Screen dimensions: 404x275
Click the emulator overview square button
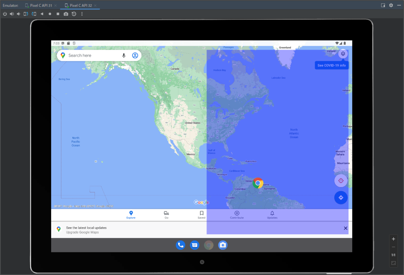(58, 14)
